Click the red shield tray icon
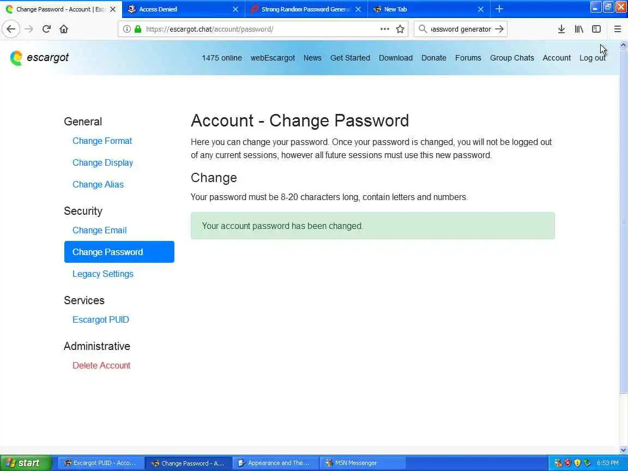628x471 pixels. (x=568, y=463)
